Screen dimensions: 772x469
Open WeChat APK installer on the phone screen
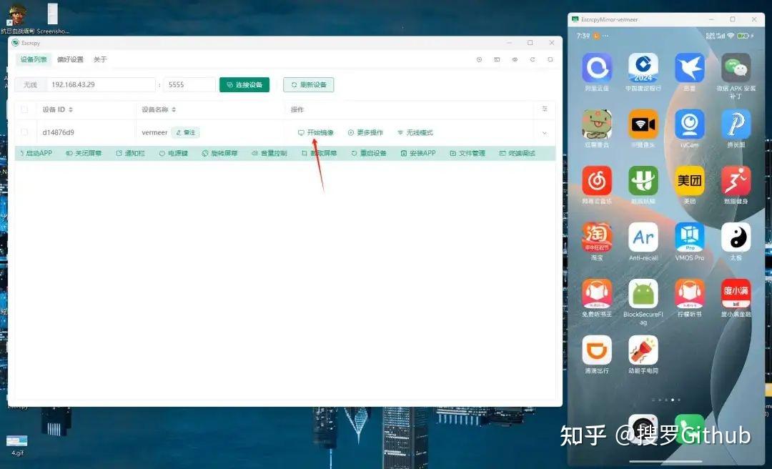point(735,67)
